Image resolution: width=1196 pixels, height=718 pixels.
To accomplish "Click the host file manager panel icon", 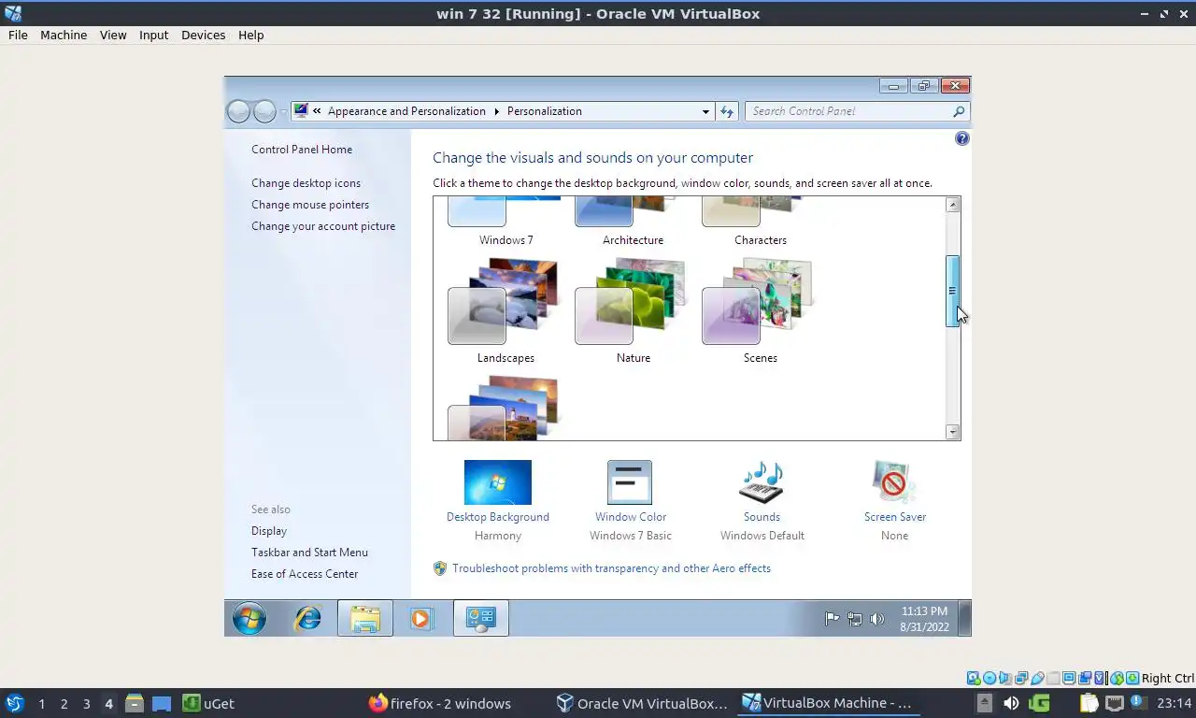I will pos(135,703).
